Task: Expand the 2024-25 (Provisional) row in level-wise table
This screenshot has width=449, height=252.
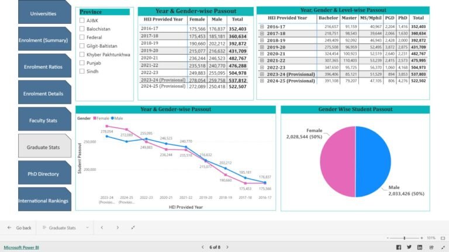Action: pyautogui.click(x=262, y=81)
